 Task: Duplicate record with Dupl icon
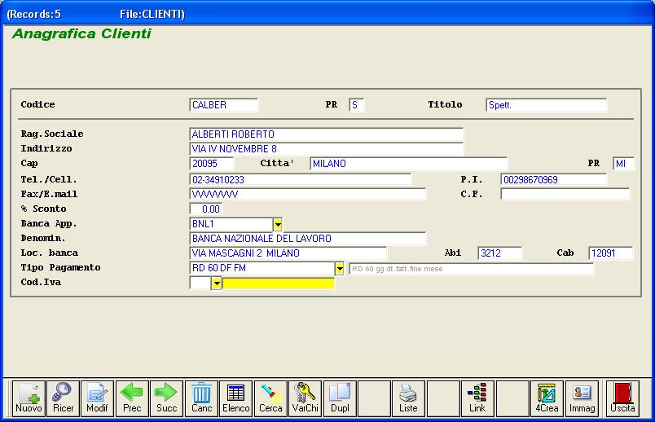(x=340, y=398)
